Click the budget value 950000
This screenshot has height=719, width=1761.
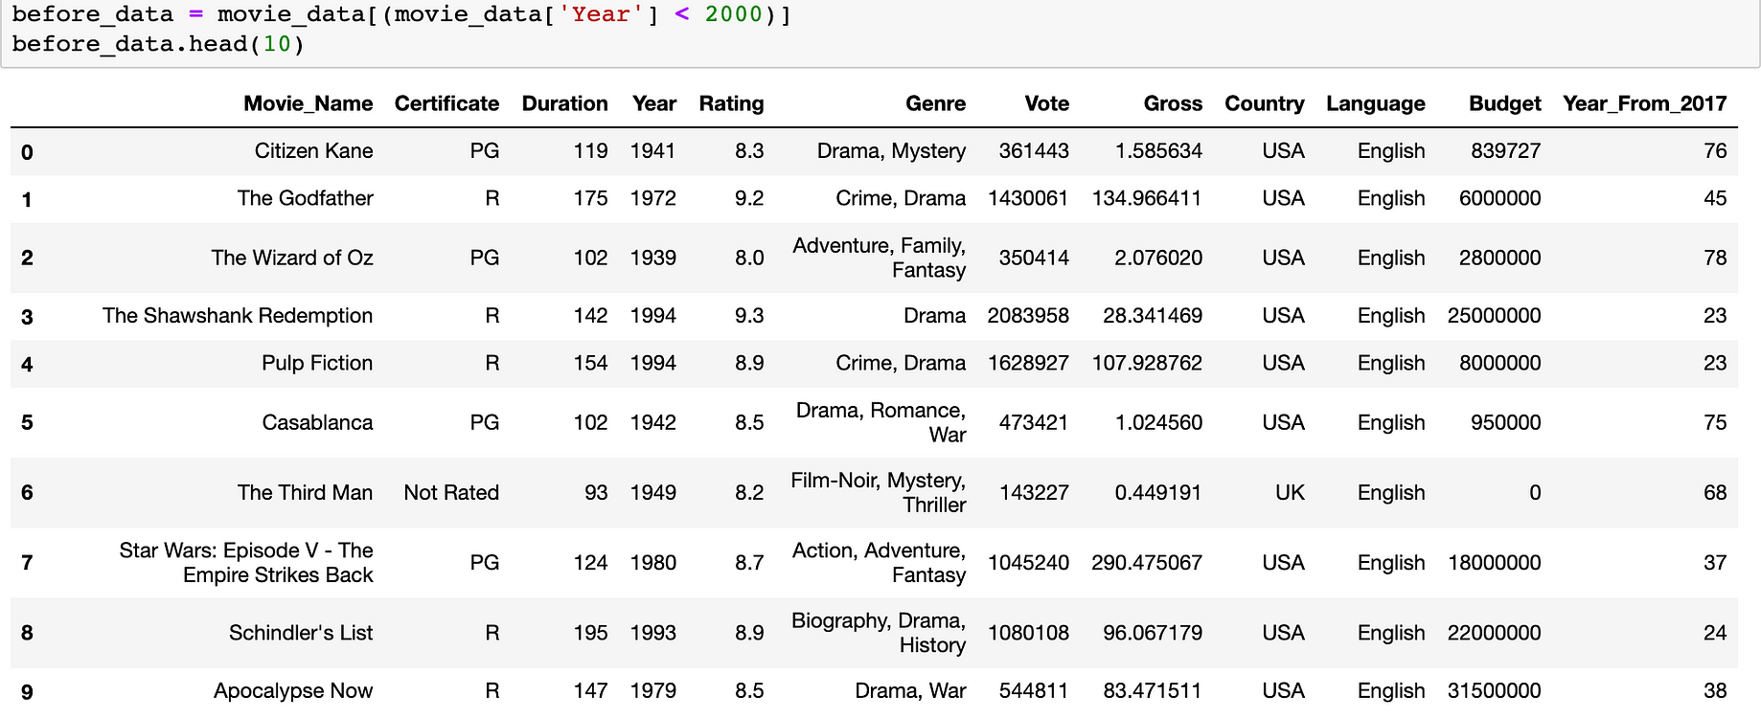pyautogui.click(x=1506, y=422)
